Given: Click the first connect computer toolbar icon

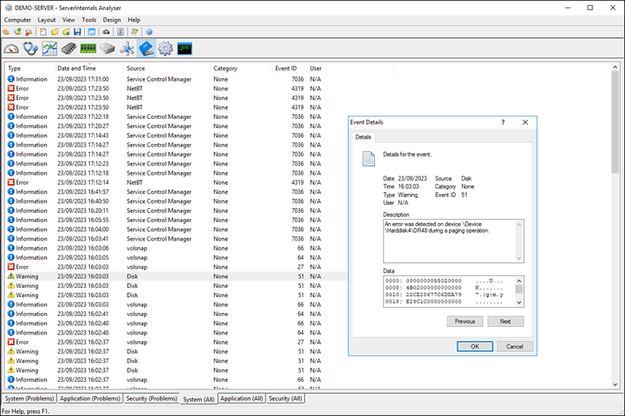Looking at the screenshot, I should pyautogui.click(x=6, y=32).
